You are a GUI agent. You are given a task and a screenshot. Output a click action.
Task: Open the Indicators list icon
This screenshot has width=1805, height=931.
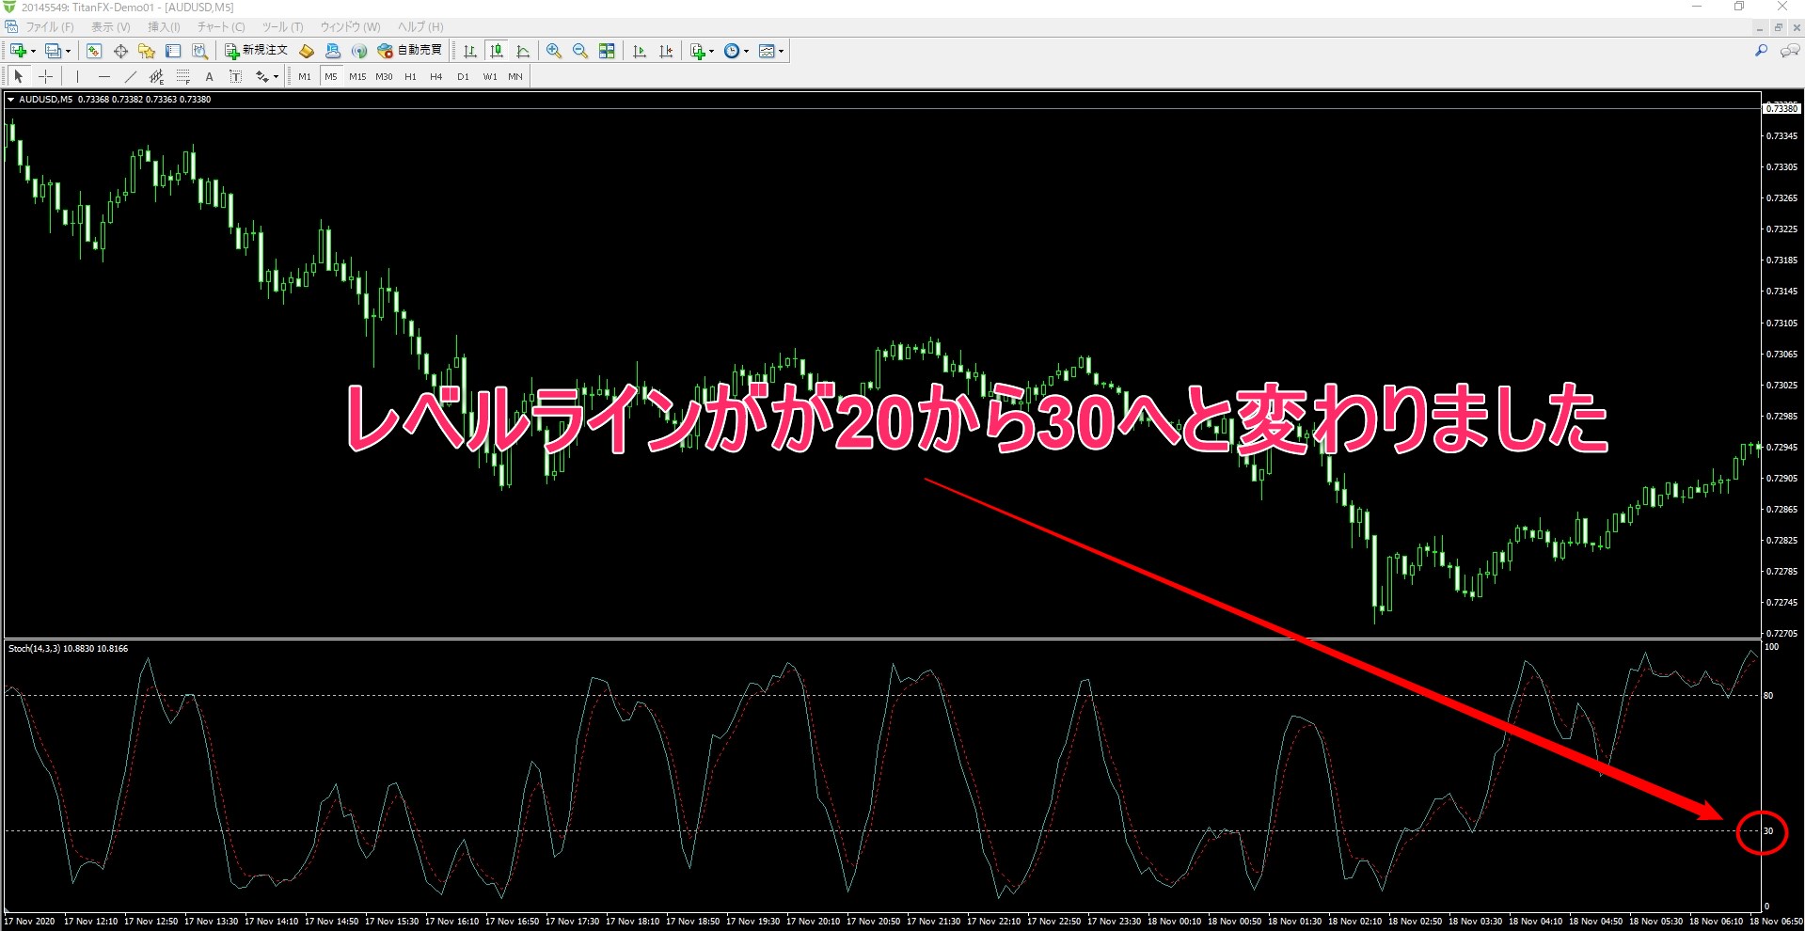click(x=697, y=51)
